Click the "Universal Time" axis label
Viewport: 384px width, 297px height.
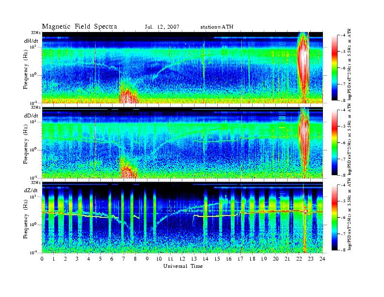[x=183, y=266]
